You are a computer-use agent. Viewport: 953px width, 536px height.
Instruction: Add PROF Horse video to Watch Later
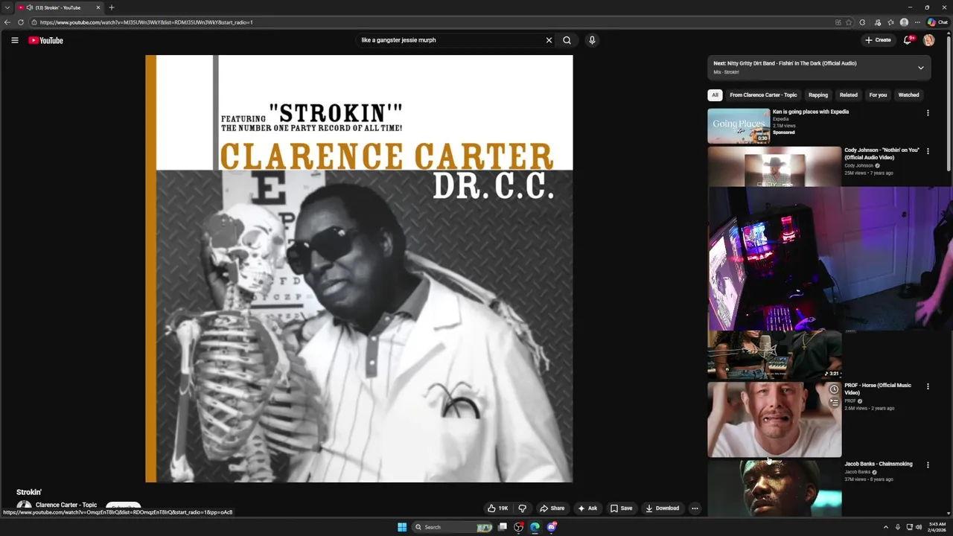coord(834,389)
